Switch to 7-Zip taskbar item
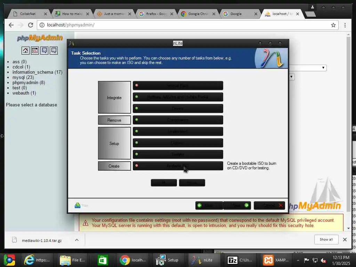The image size is (356, 267). point(240,260)
